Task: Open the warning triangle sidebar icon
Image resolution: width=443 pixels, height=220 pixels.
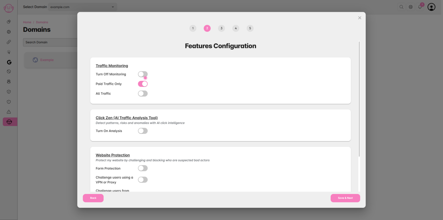Action: pyautogui.click(x=9, y=112)
